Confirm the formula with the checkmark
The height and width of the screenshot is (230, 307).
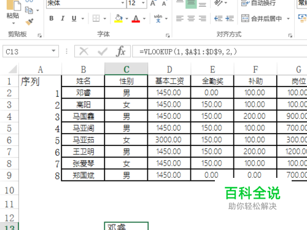click(103, 51)
